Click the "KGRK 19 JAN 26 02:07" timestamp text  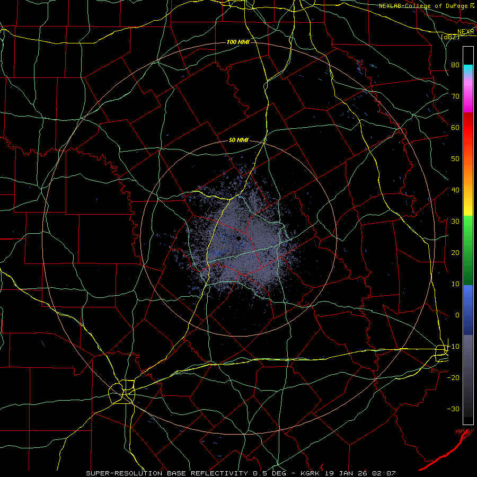348,473
